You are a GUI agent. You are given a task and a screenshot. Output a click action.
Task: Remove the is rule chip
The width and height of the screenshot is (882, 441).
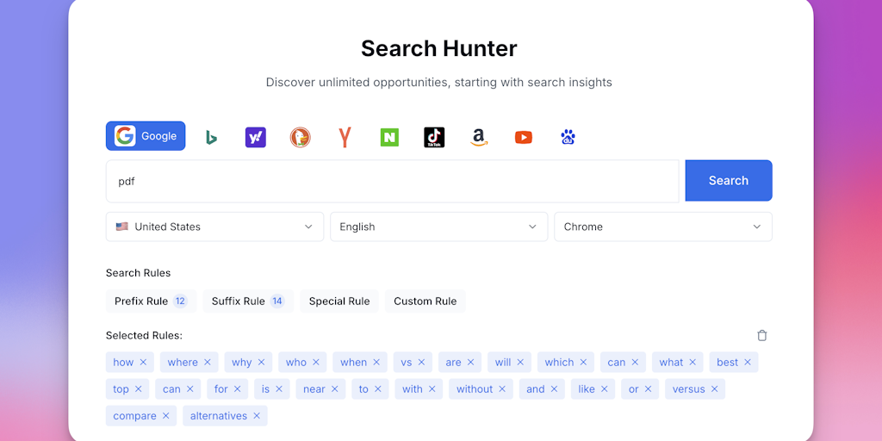[x=279, y=388]
